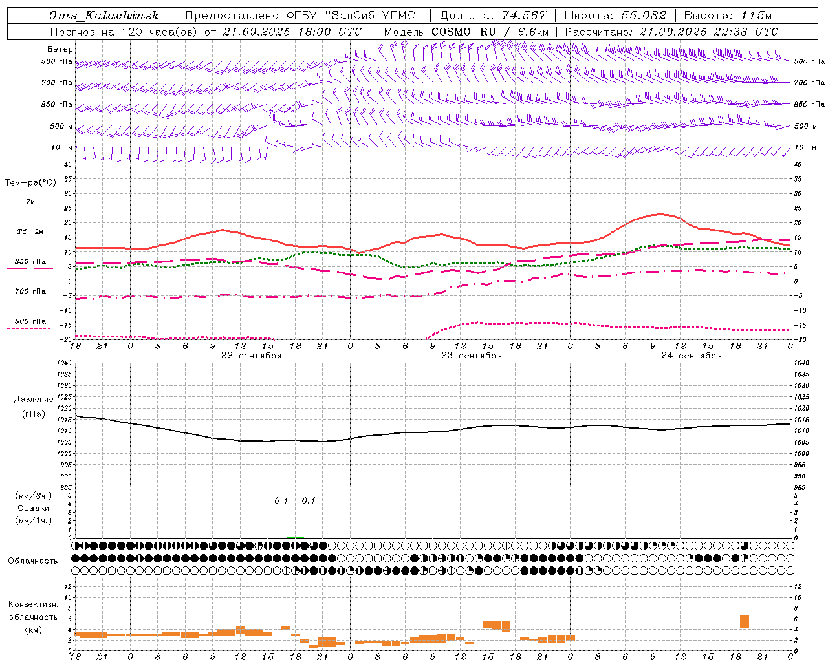This screenshot has height=662, width=828.
Task: Click the "(мм/3ч.)" precipitation unit label
Action: pyautogui.click(x=34, y=496)
